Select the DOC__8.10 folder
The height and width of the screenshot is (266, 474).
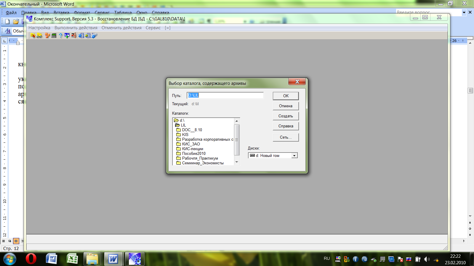coord(189,130)
